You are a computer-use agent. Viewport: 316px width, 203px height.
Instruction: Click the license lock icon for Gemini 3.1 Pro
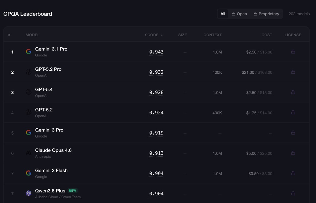293,52
